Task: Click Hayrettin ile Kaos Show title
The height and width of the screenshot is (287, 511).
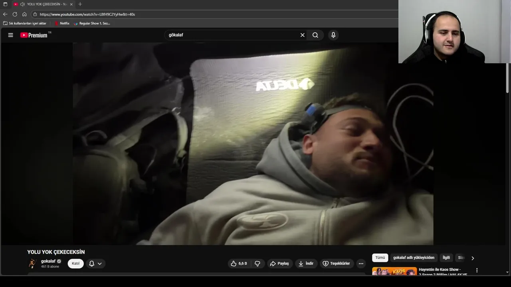Action: [443, 271]
